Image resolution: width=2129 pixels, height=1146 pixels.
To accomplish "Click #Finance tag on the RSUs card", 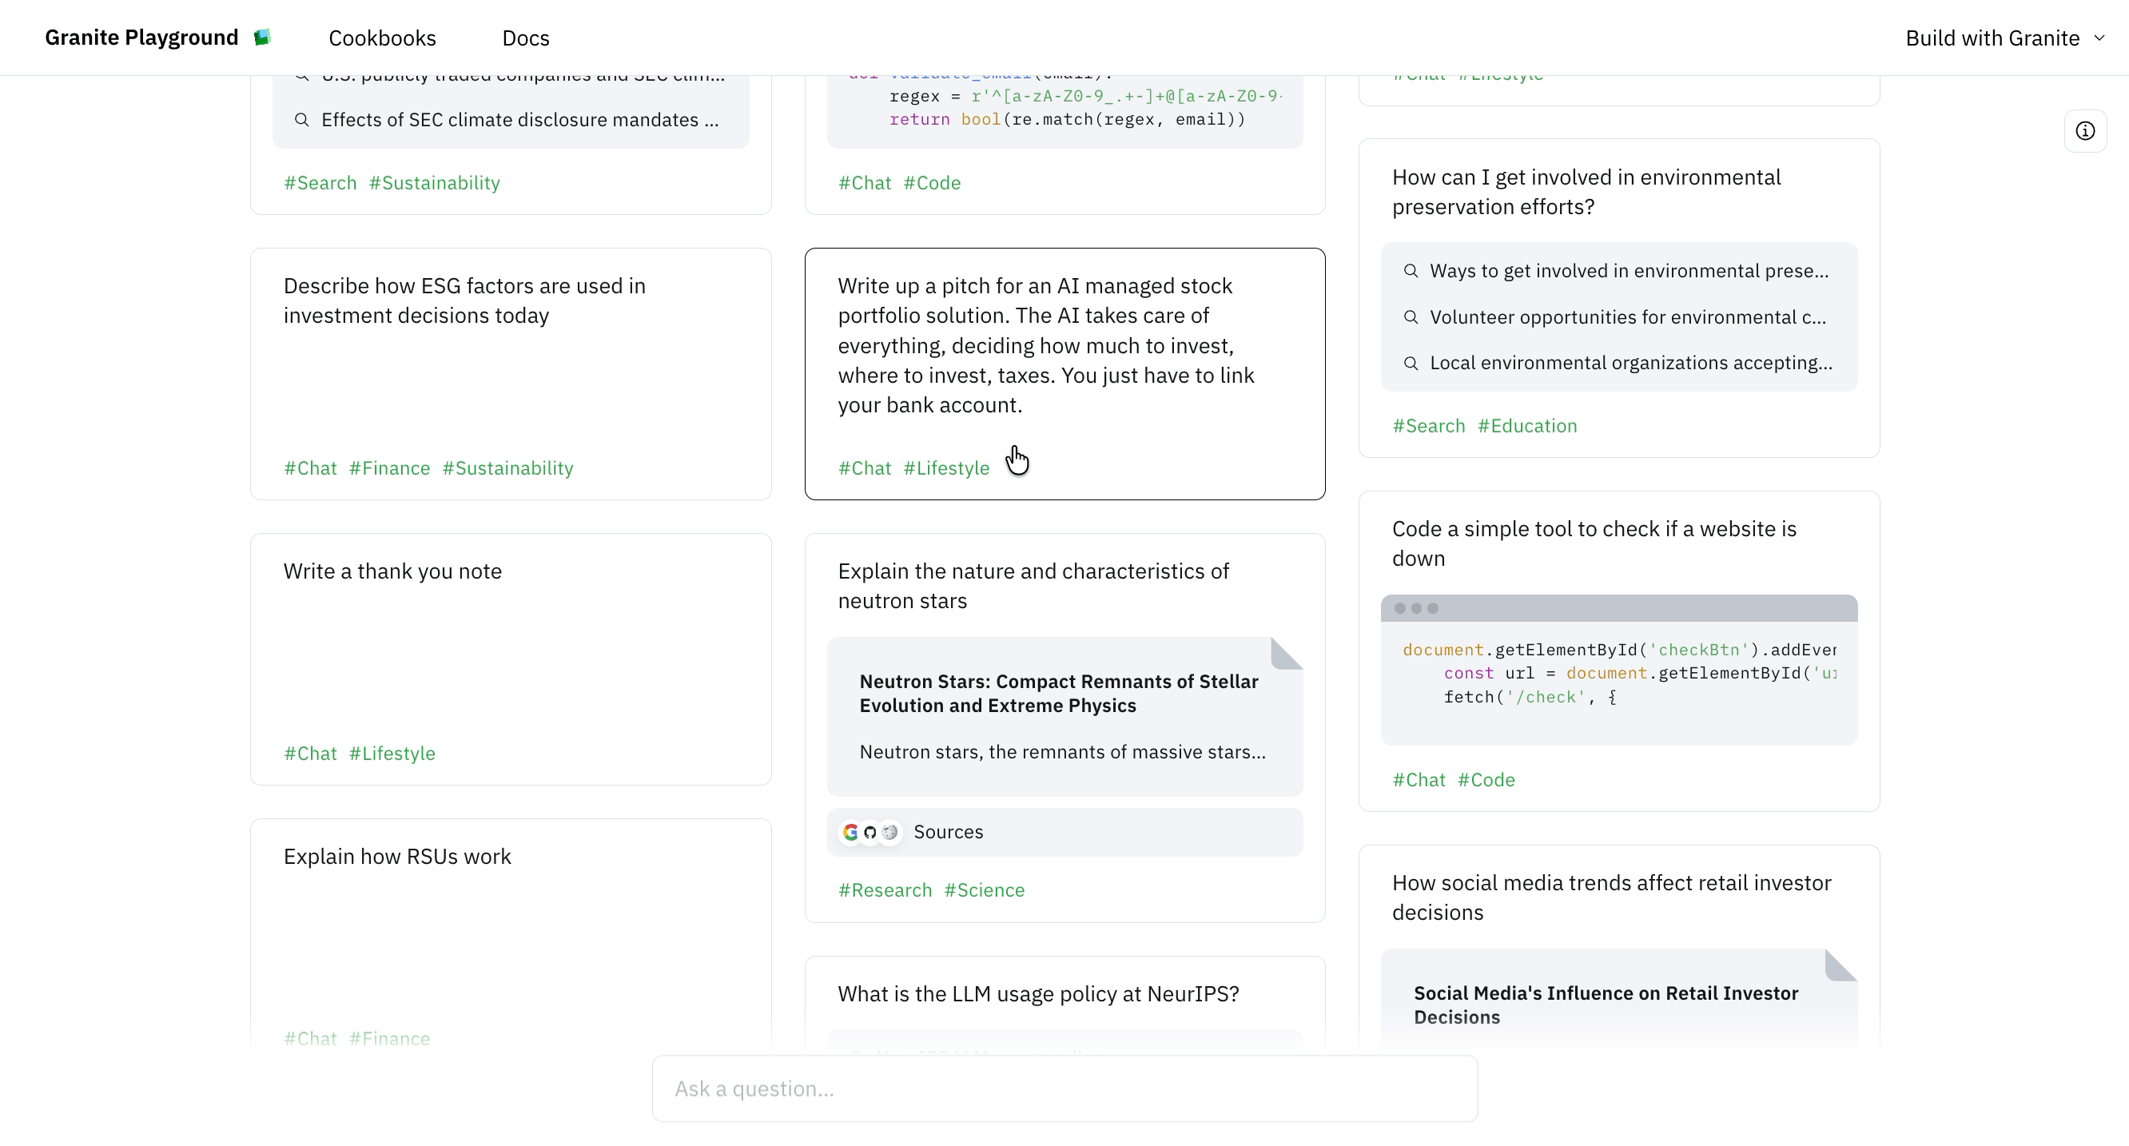I will click(x=389, y=1038).
